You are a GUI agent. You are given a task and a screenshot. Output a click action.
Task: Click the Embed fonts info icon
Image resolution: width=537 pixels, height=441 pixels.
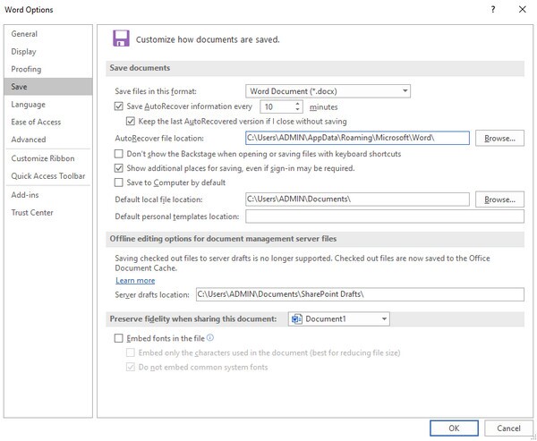(x=210, y=338)
